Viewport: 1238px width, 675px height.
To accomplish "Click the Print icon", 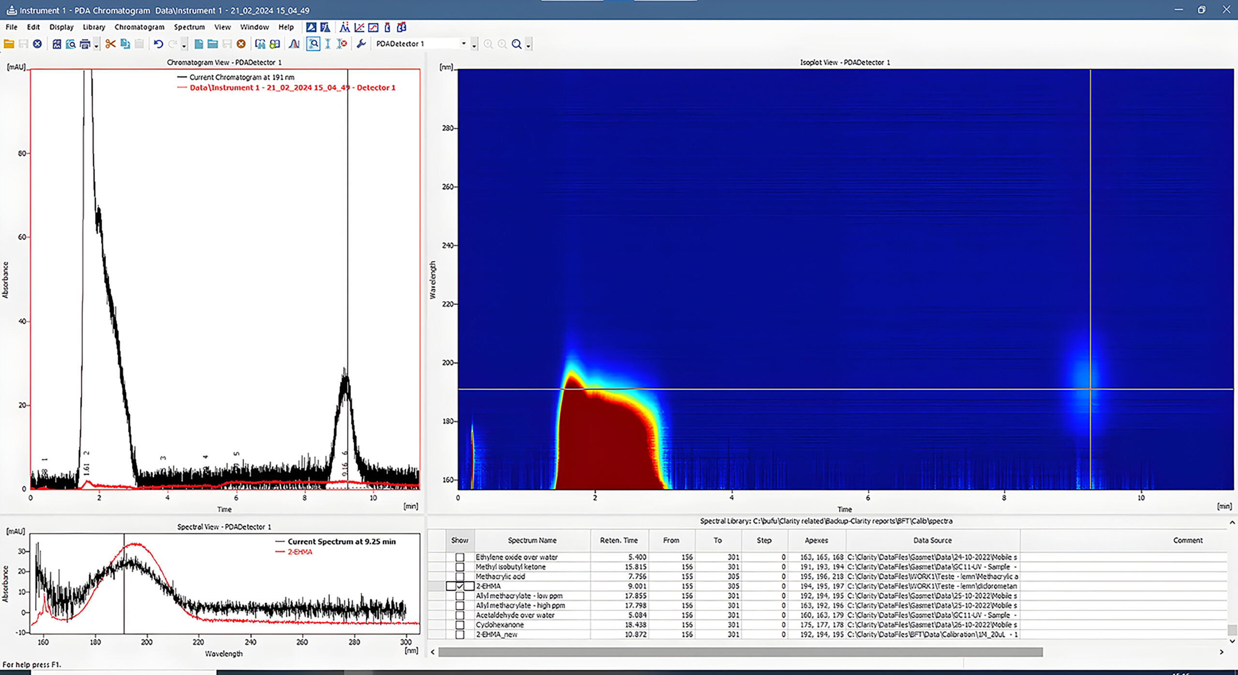I will click(85, 44).
